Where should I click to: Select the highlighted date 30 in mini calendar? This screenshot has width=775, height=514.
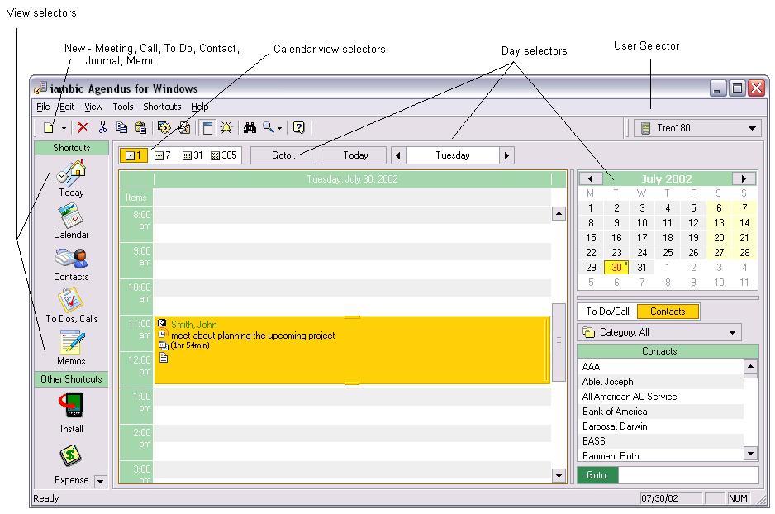click(616, 268)
